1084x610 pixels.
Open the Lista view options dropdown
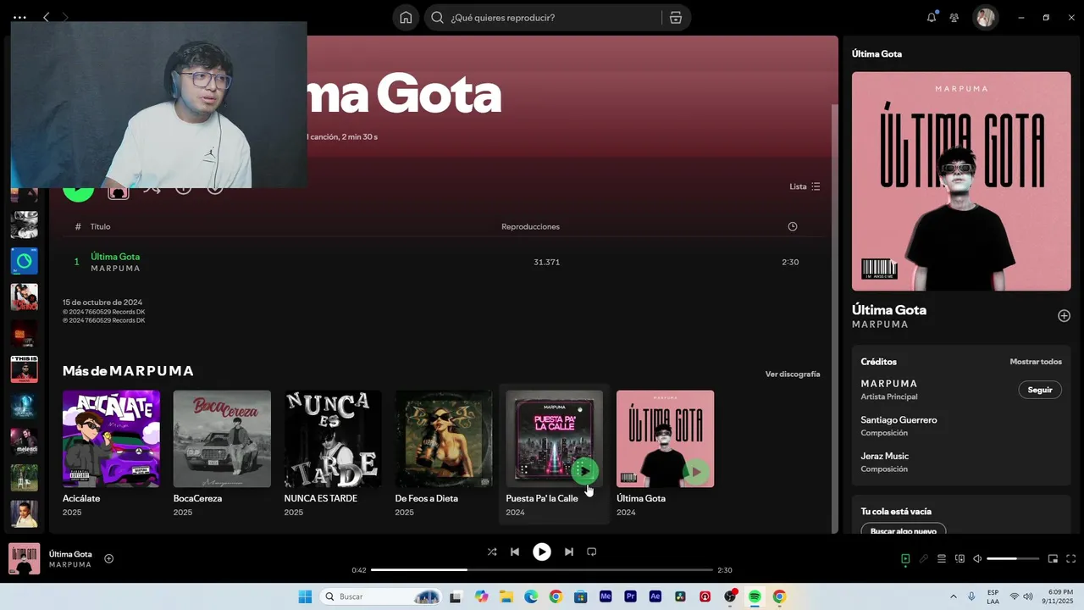point(805,186)
